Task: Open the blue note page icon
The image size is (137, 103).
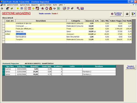Action: 68,9
